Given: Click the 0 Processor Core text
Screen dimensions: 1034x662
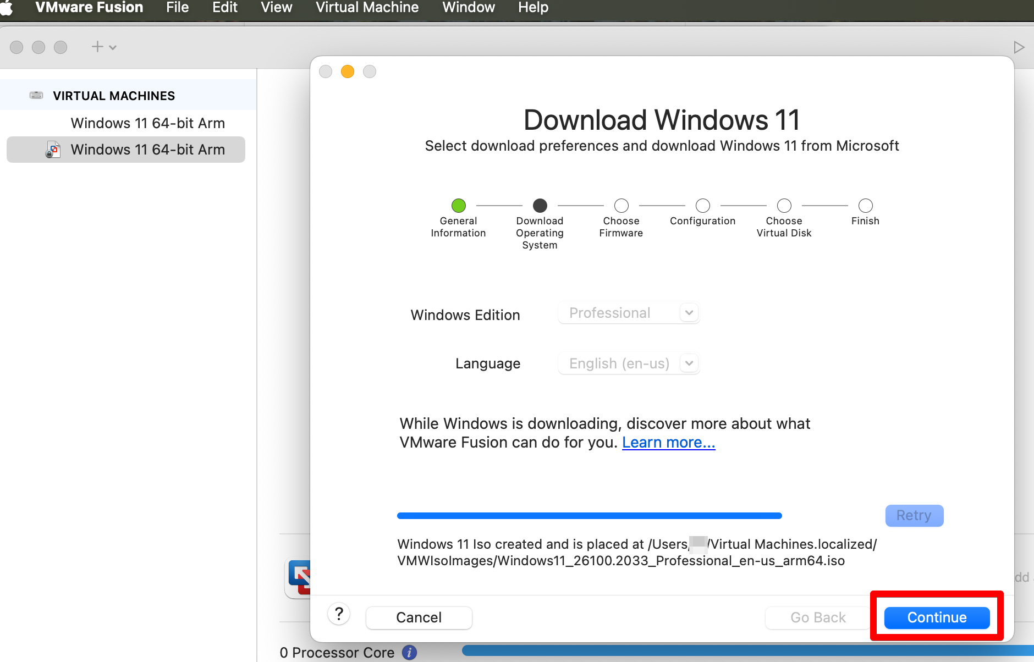Looking at the screenshot, I should (337, 653).
